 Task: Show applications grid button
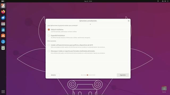click(x=3, y=92)
